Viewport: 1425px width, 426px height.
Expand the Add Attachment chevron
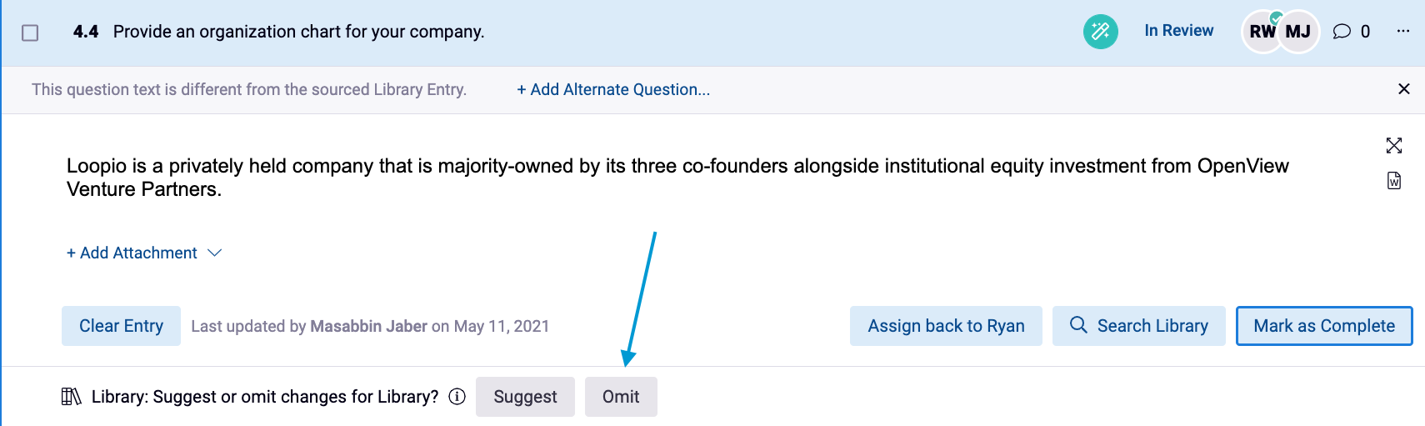(215, 253)
